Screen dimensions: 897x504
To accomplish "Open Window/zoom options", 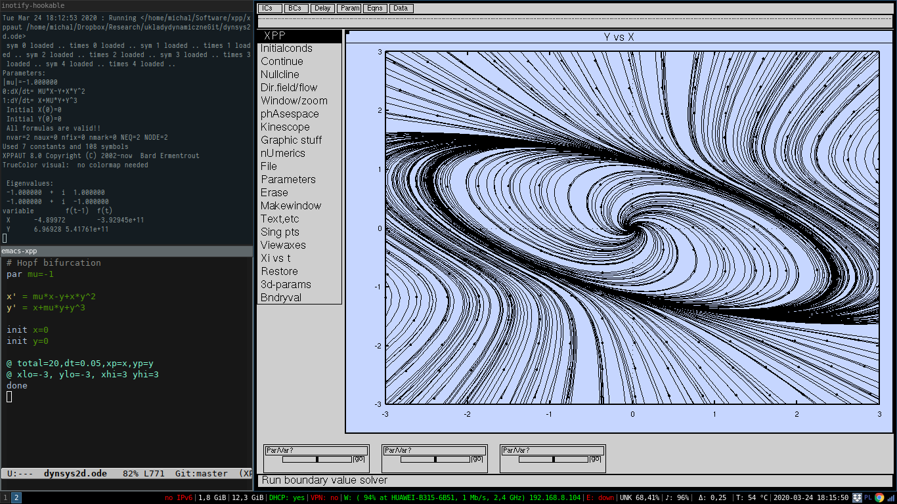I will (299, 101).
